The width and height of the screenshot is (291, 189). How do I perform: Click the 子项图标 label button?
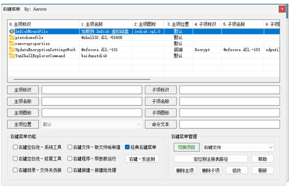click(x=161, y=113)
